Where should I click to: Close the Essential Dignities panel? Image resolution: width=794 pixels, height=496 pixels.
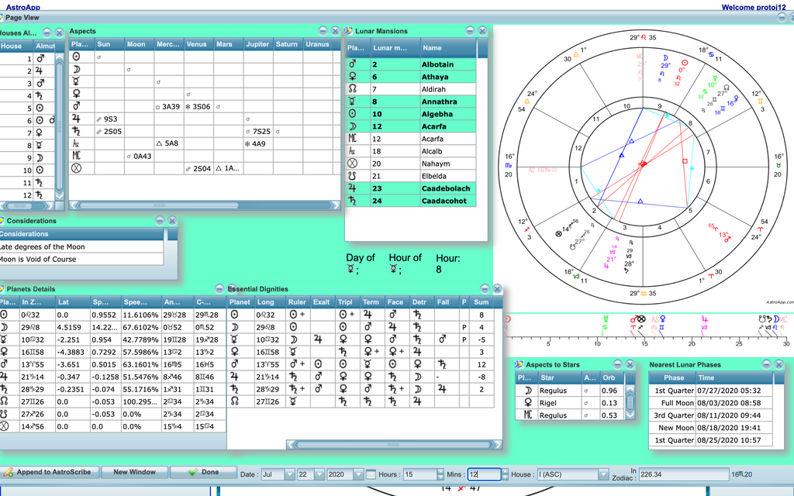click(497, 288)
